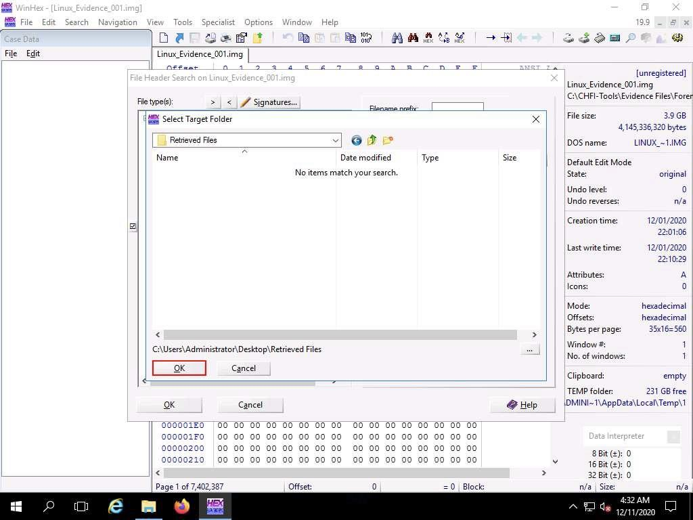This screenshot has width=693, height=520.
Task: Click the '>' file type button
Action: coord(213,102)
